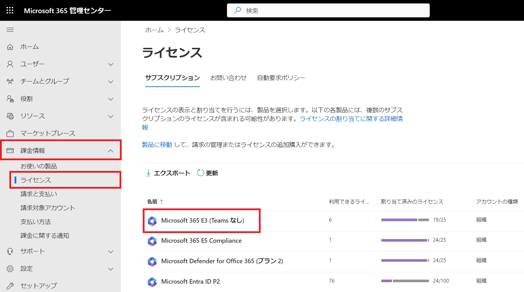Click available count 76 for Entra ID
This screenshot has height=292, width=524.
[332, 281]
